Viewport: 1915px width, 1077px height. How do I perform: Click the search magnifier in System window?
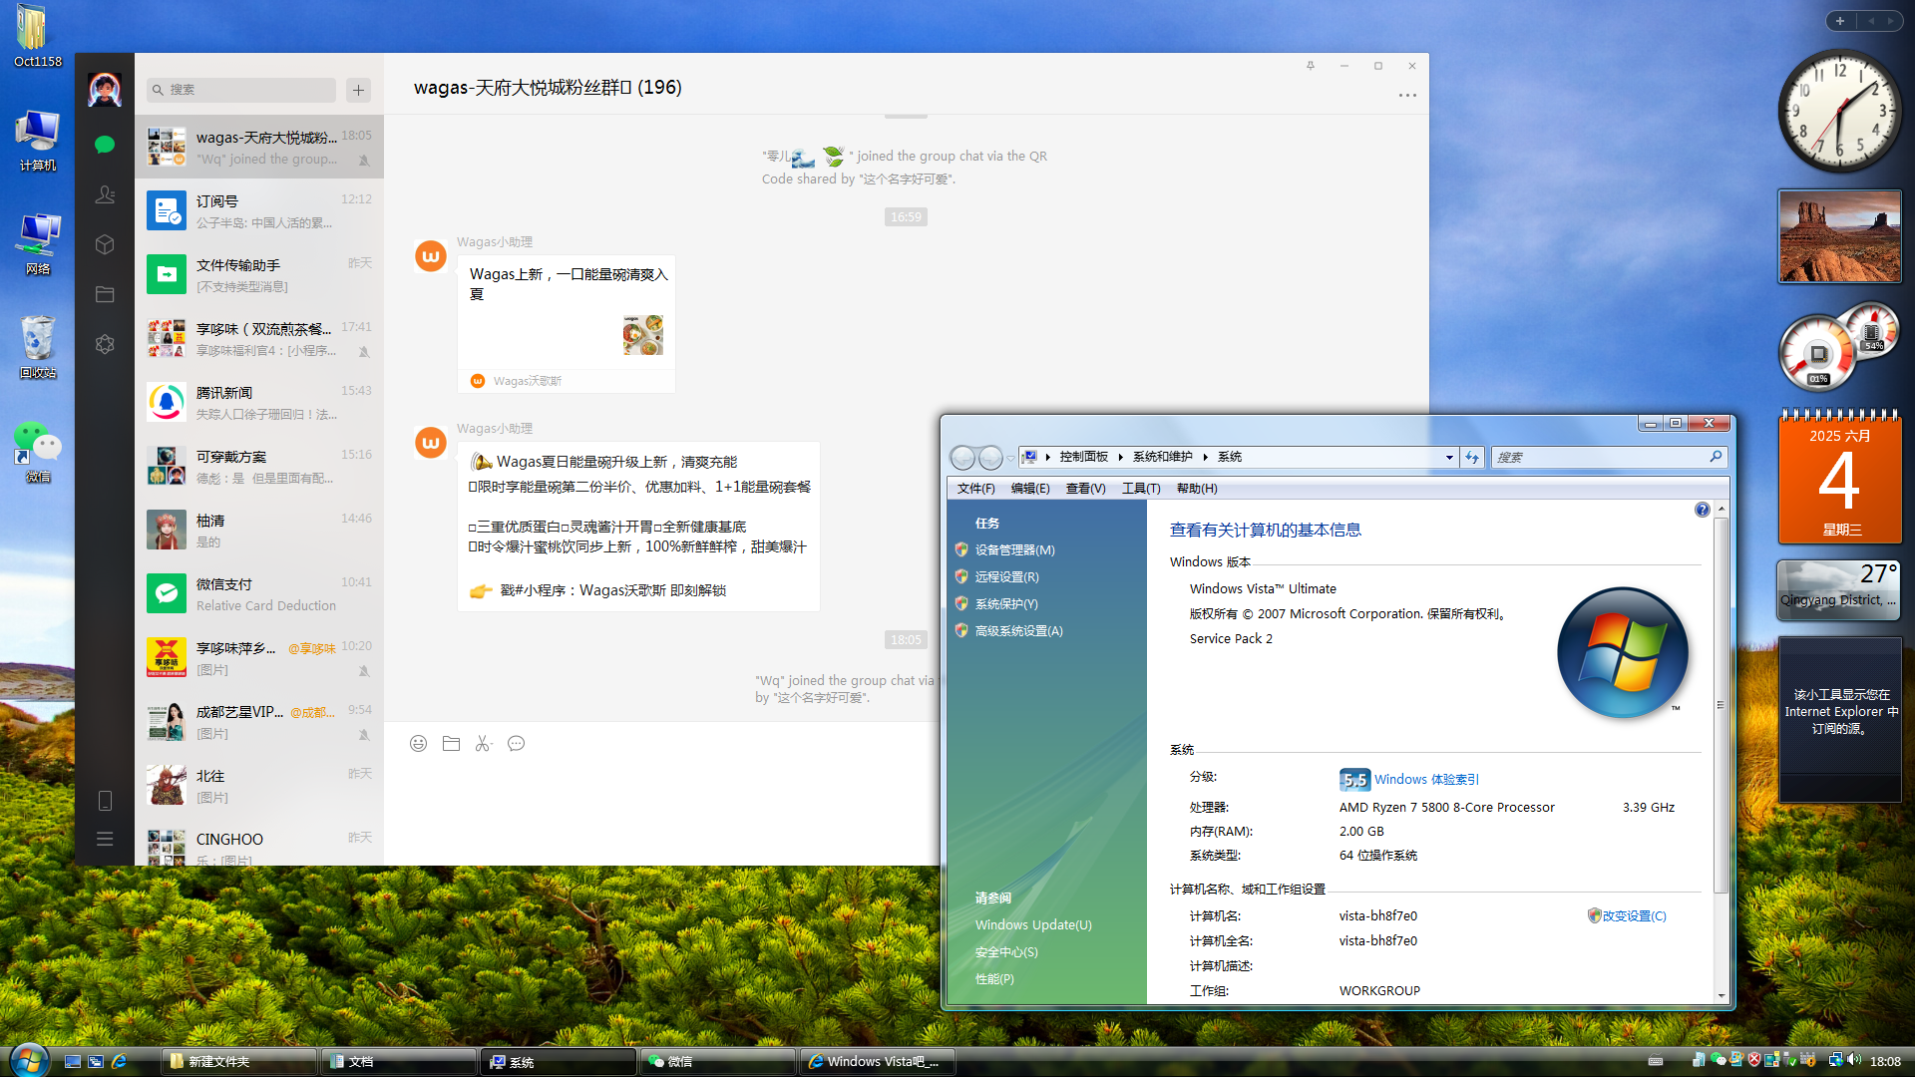[1716, 457]
